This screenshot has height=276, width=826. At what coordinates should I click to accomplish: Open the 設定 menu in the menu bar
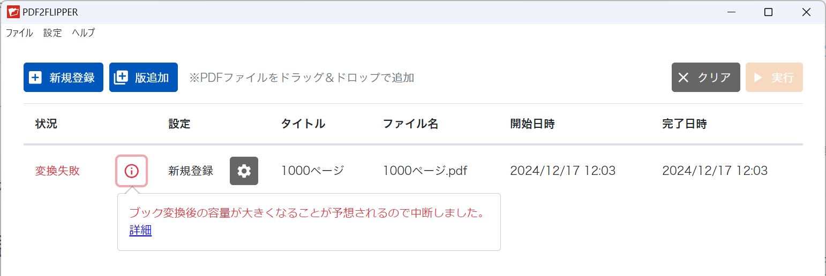(52, 33)
